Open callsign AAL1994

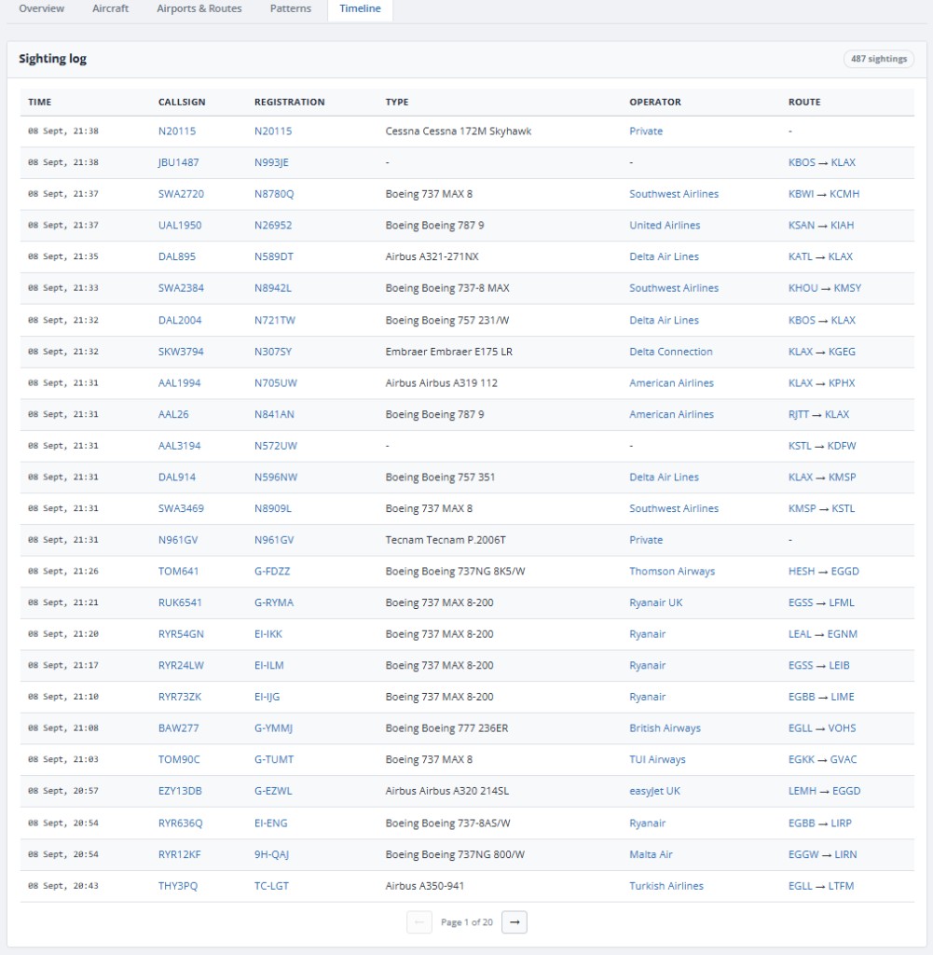(x=180, y=383)
